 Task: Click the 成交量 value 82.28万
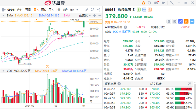tap(190, 41)
